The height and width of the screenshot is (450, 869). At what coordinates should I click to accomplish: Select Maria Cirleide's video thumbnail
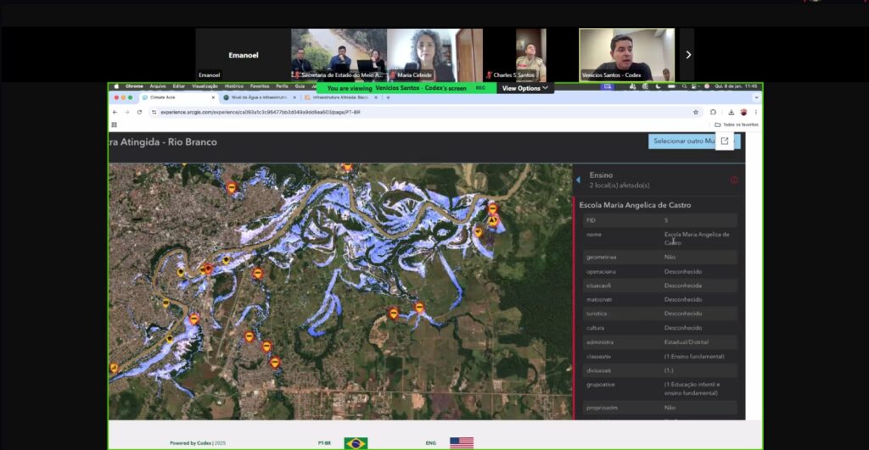434,55
